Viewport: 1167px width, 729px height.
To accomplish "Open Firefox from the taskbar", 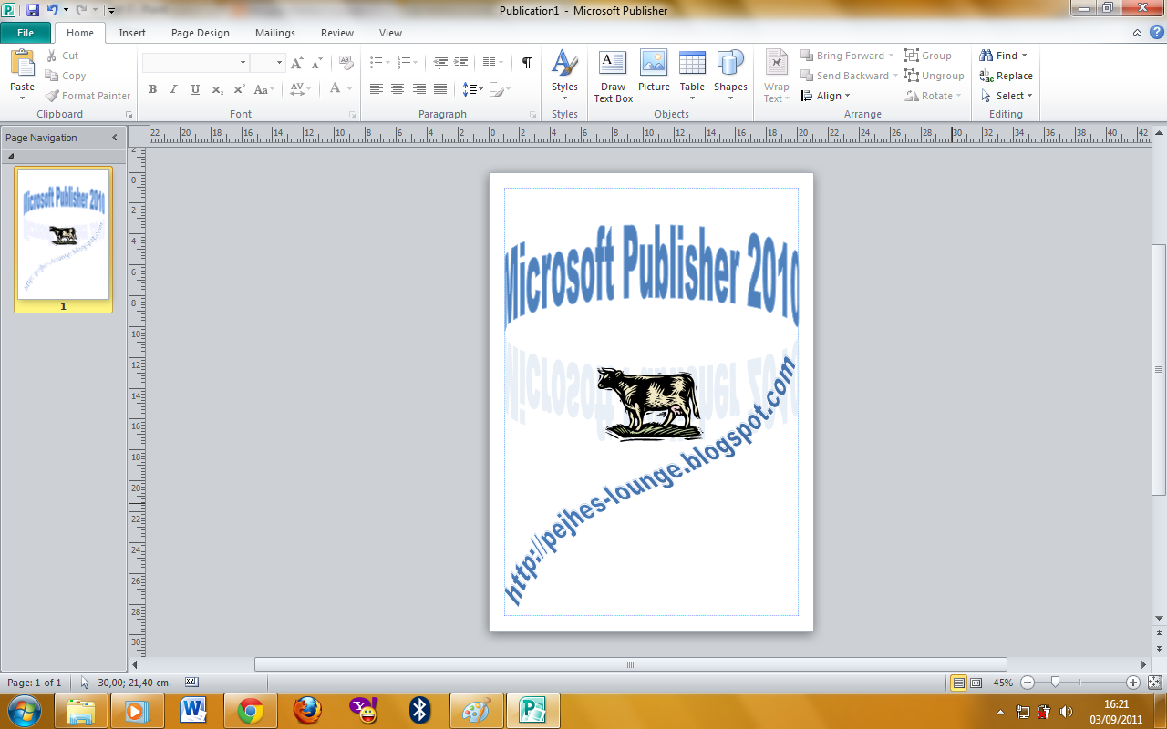I will coord(308,711).
